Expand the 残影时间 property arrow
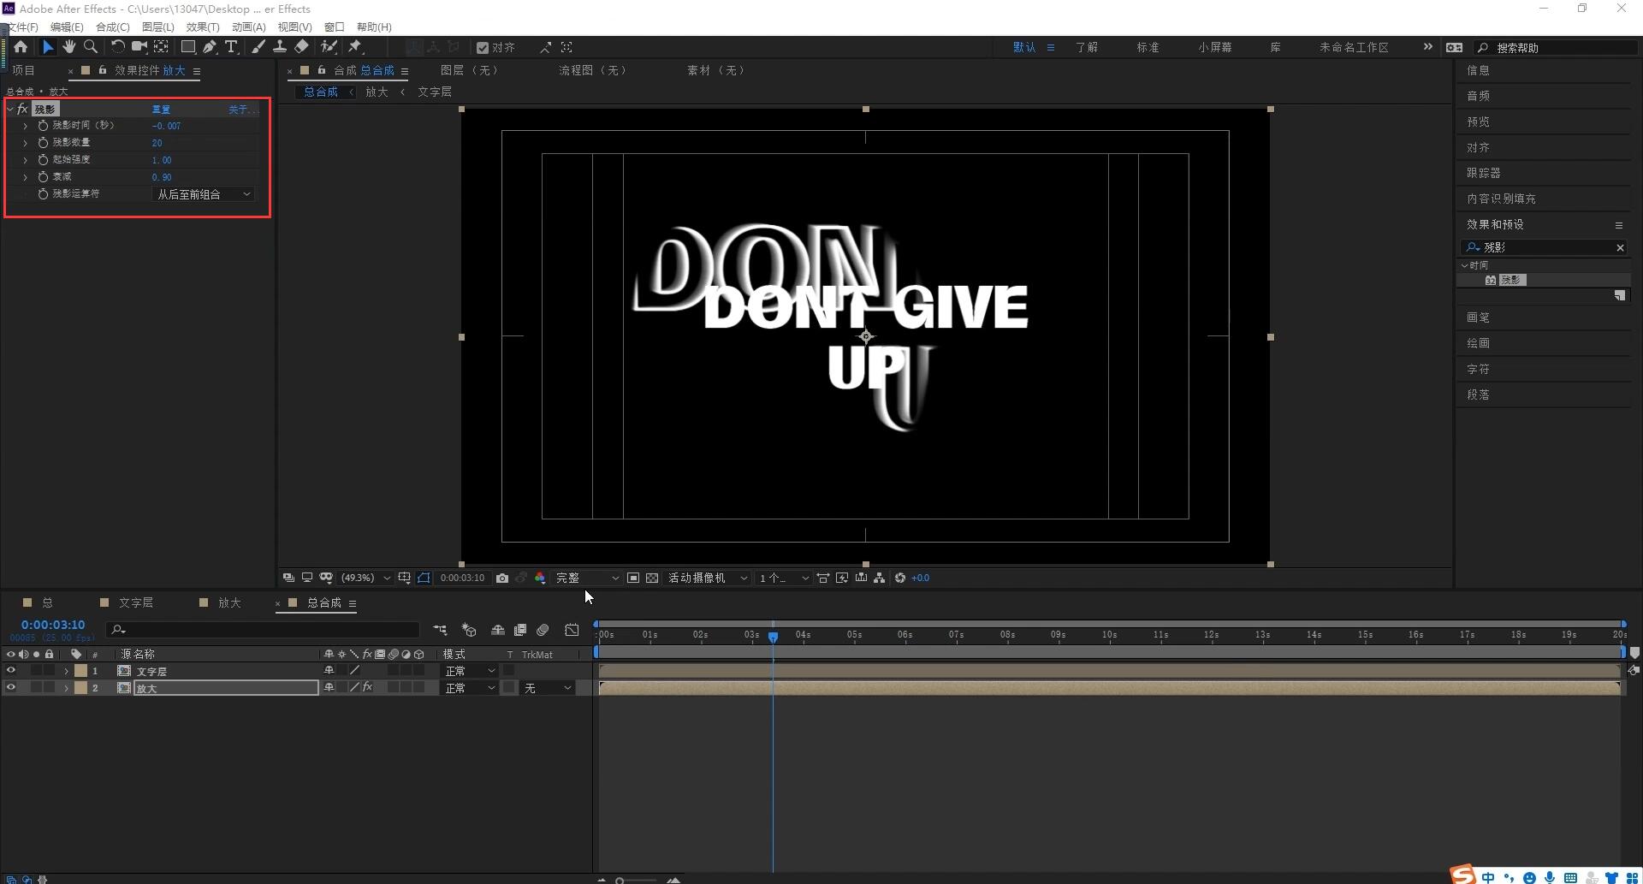 (x=25, y=126)
